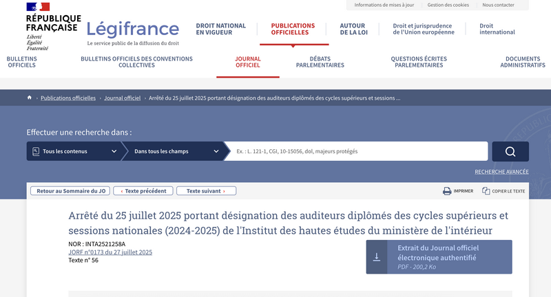This screenshot has width=551, height=297.
Task: Go to Retour au Sommaire du JO
Action: point(72,191)
